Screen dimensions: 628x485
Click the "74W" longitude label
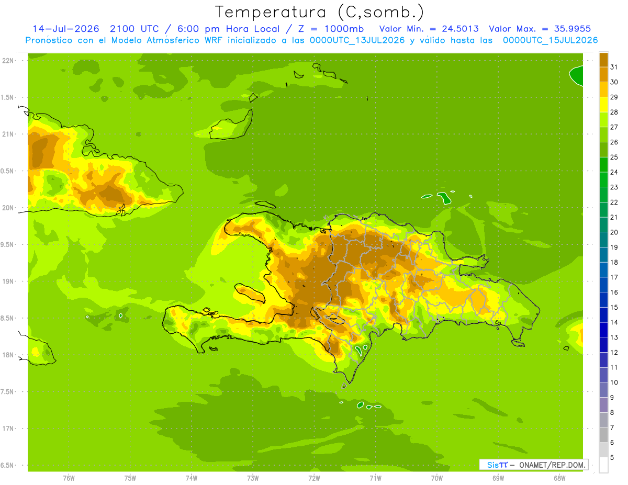(192, 478)
